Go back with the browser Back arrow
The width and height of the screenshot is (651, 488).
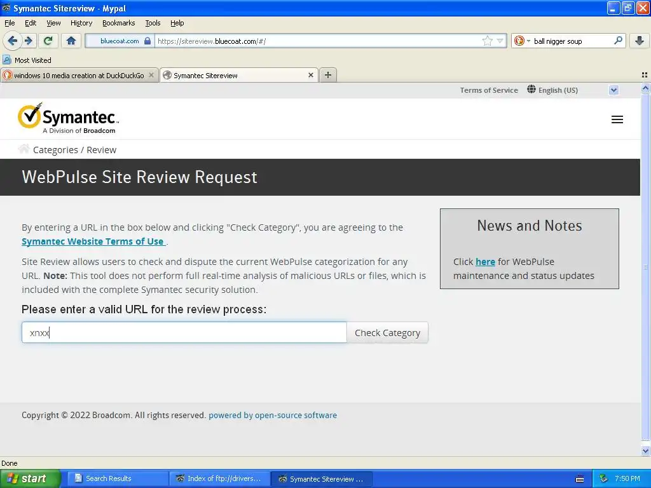[x=13, y=41]
